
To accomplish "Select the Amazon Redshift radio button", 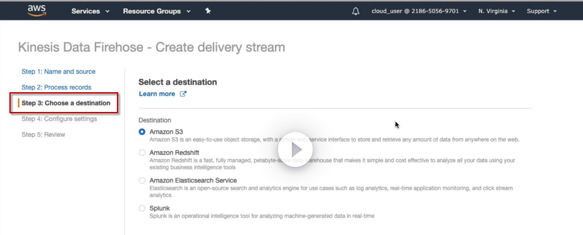I will 142,153.
